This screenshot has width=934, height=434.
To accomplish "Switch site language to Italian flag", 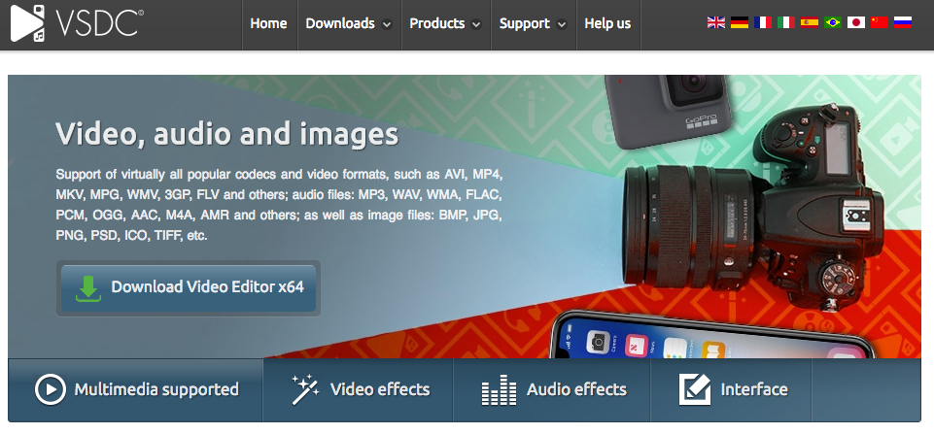I will point(786,22).
